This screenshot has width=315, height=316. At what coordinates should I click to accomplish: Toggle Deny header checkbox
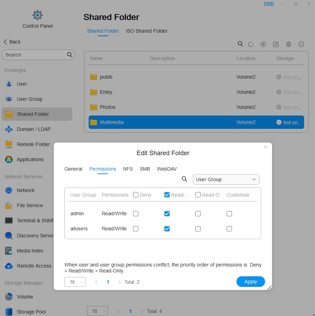[136, 195]
